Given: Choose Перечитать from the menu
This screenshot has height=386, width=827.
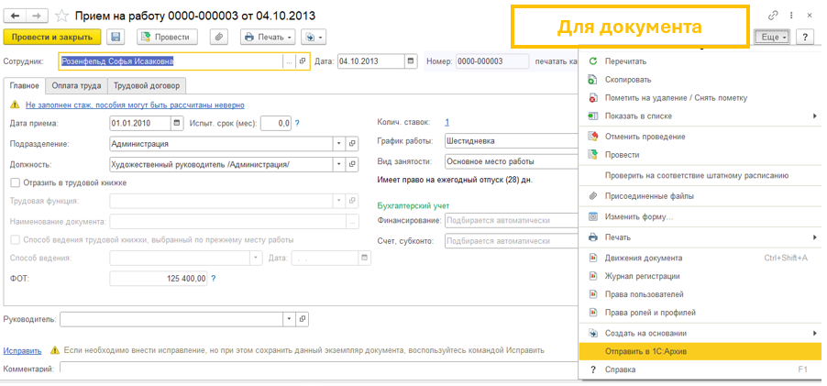Looking at the screenshot, I should [x=700, y=61].
